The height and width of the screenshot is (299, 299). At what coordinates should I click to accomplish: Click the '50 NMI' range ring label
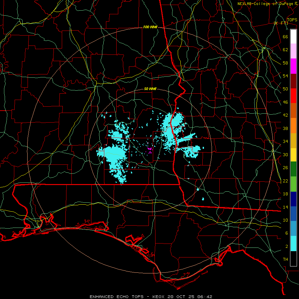150,89
